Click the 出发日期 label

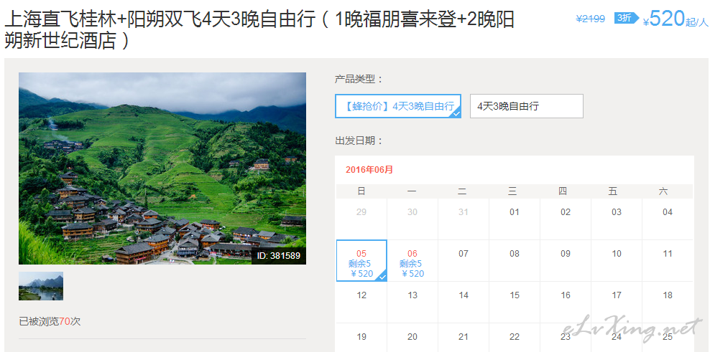tap(359, 141)
